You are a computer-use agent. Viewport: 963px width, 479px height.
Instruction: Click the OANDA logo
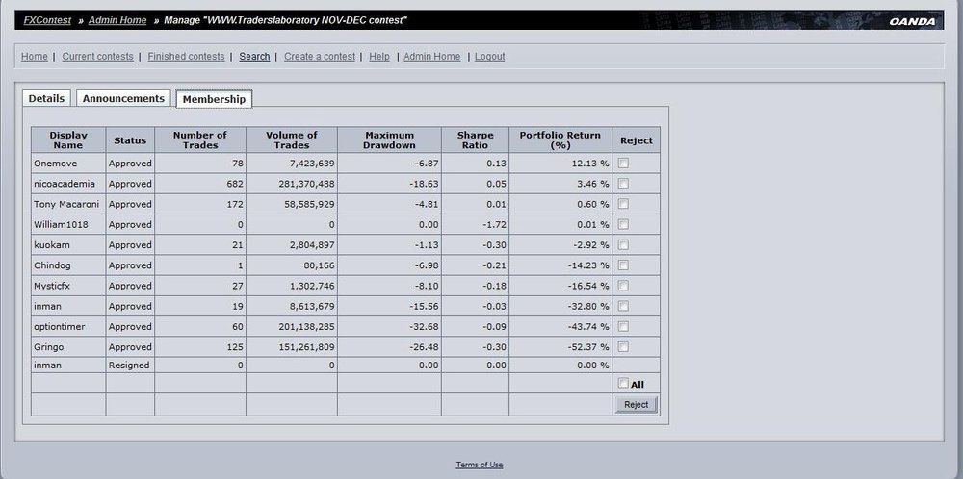pos(912,21)
